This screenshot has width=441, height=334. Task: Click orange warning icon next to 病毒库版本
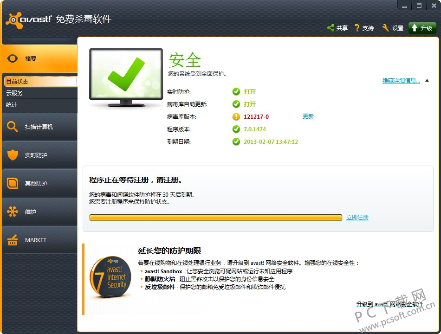(x=236, y=116)
